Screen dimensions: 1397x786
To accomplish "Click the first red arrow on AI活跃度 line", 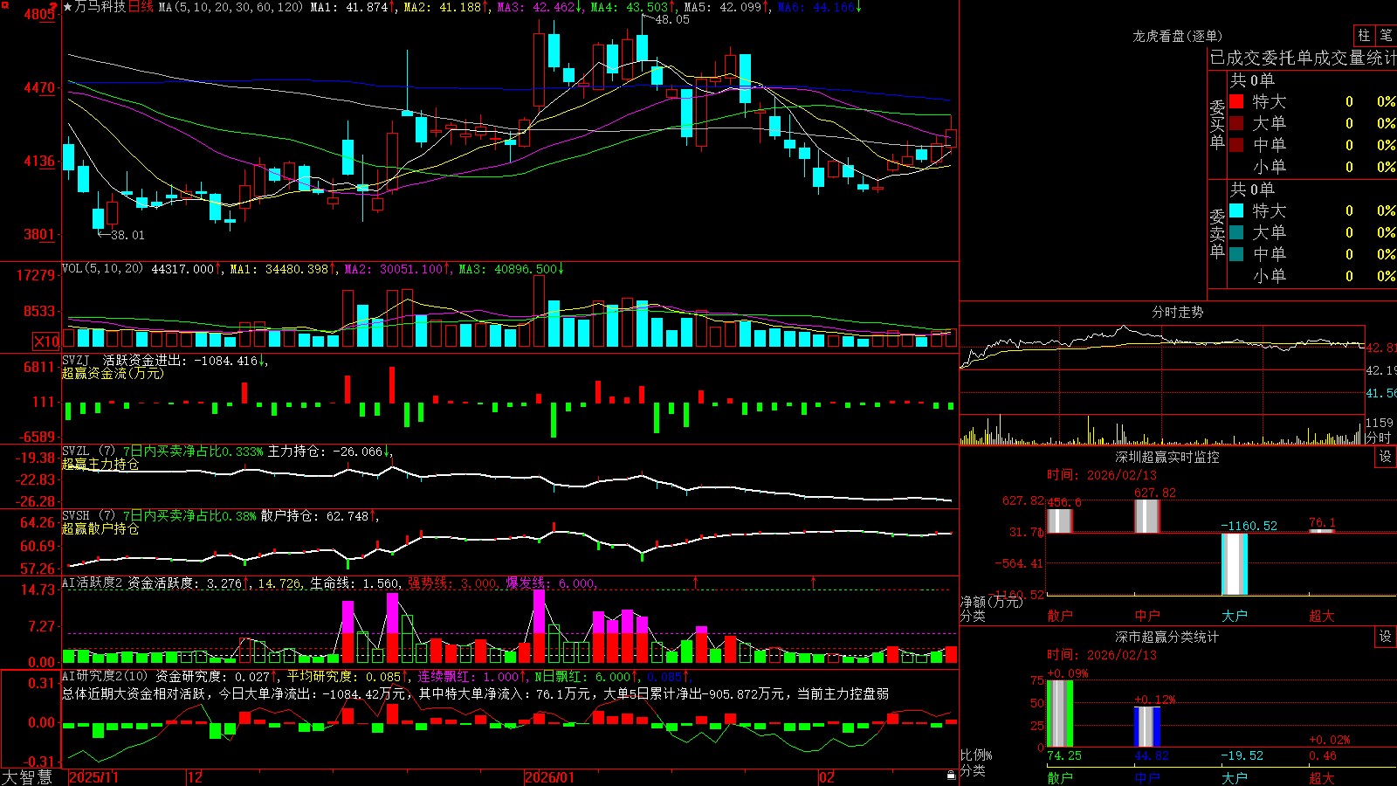I will click(696, 582).
